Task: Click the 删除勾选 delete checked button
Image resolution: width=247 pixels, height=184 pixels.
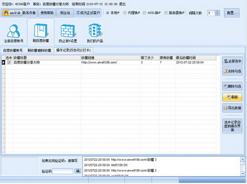Action: (x=232, y=86)
